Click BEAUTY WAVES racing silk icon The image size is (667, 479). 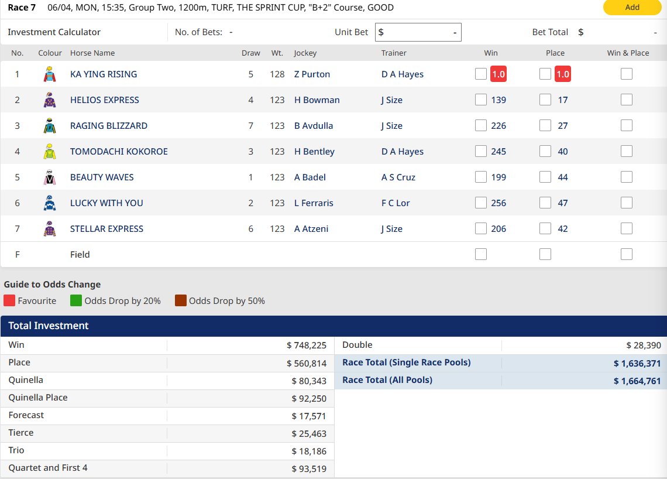pyautogui.click(x=50, y=177)
